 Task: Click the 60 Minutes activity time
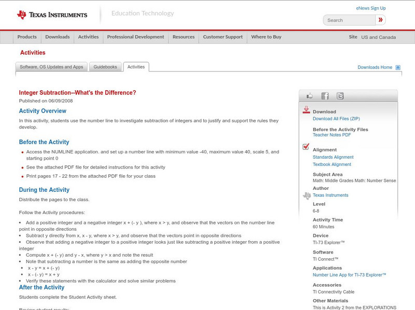(x=323, y=227)
